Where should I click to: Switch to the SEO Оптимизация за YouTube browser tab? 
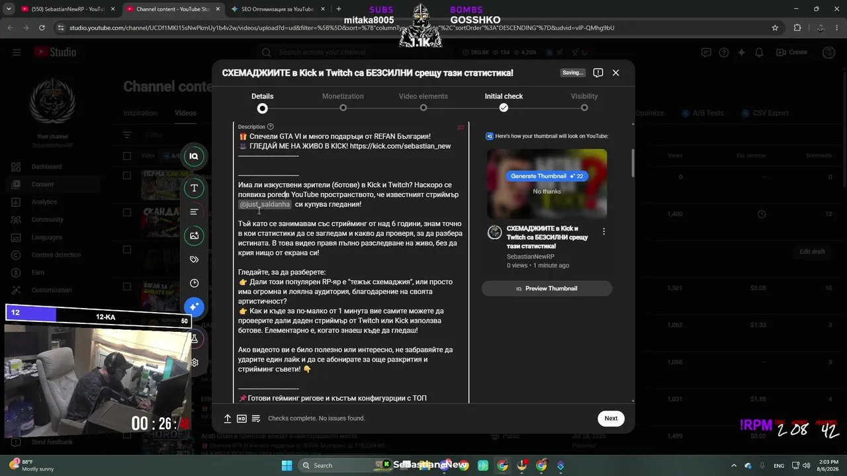(277, 9)
